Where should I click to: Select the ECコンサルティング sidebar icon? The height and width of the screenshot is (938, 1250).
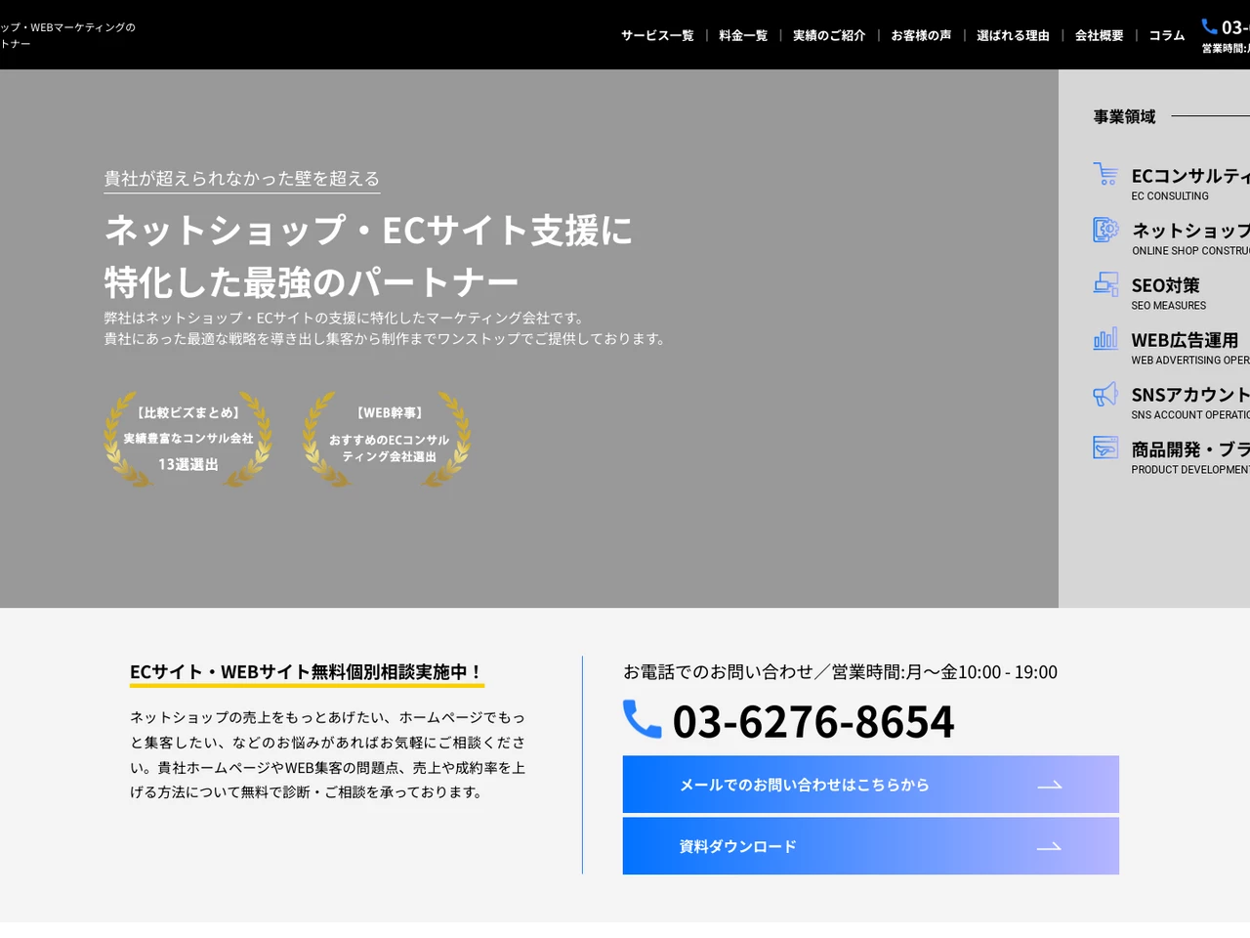point(1105,173)
